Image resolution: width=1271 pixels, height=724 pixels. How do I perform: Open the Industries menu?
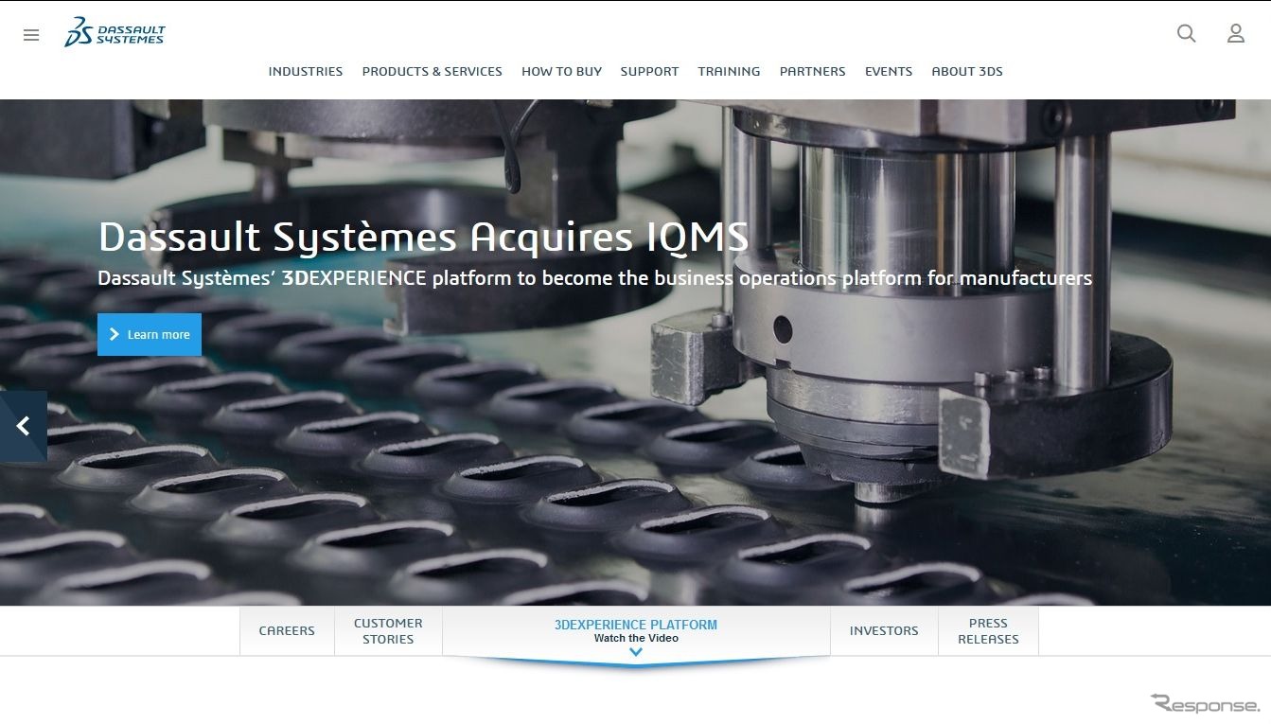tap(306, 71)
